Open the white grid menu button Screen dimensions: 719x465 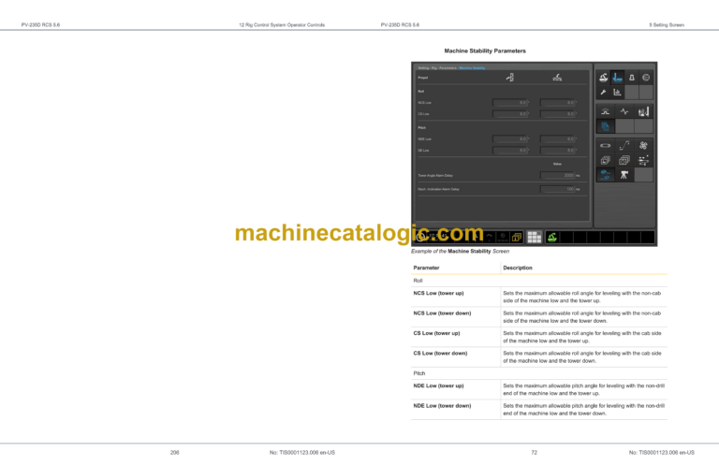pyautogui.click(x=535, y=237)
